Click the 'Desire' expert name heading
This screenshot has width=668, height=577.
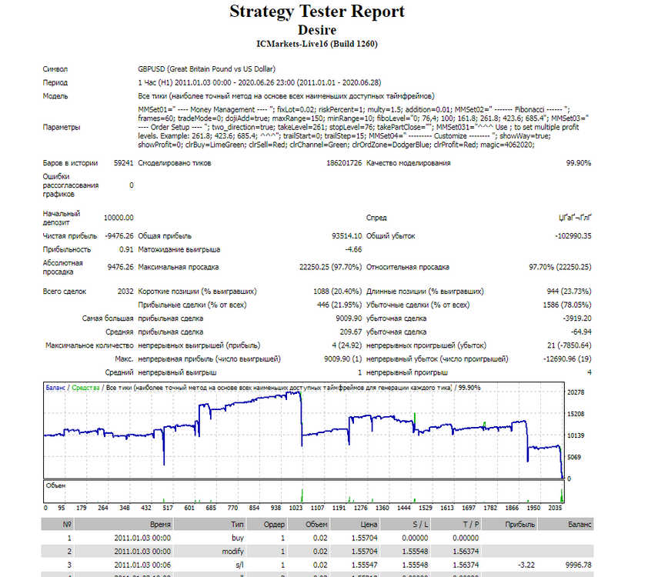[317, 30]
